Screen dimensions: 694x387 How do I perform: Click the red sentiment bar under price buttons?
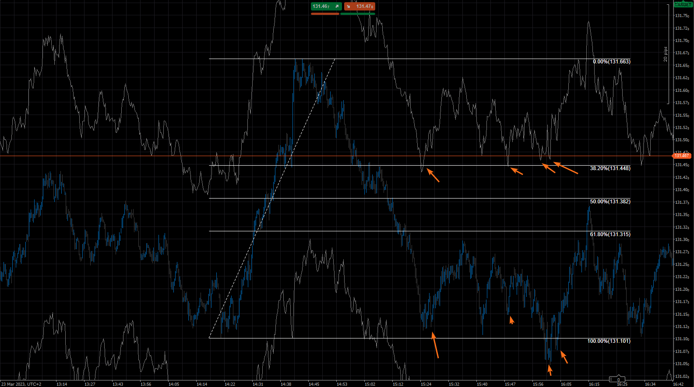(325, 14)
